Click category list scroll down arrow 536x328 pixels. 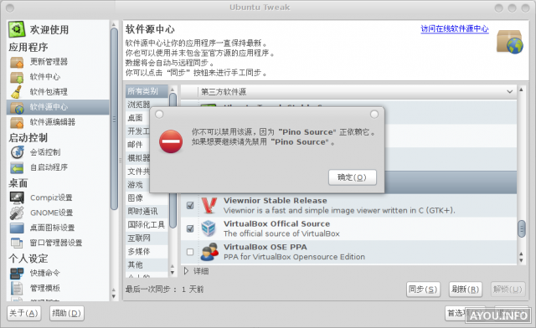click(173, 273)
